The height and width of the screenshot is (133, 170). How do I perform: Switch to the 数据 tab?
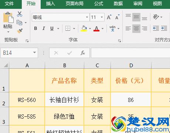118,3
